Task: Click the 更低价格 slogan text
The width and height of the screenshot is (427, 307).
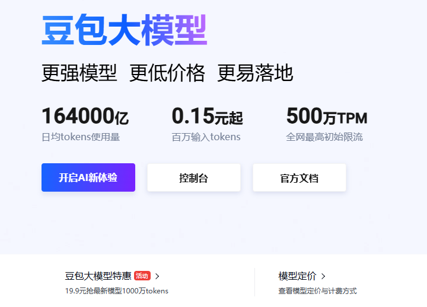Action: pyautogui.click(x=167, y=73)
